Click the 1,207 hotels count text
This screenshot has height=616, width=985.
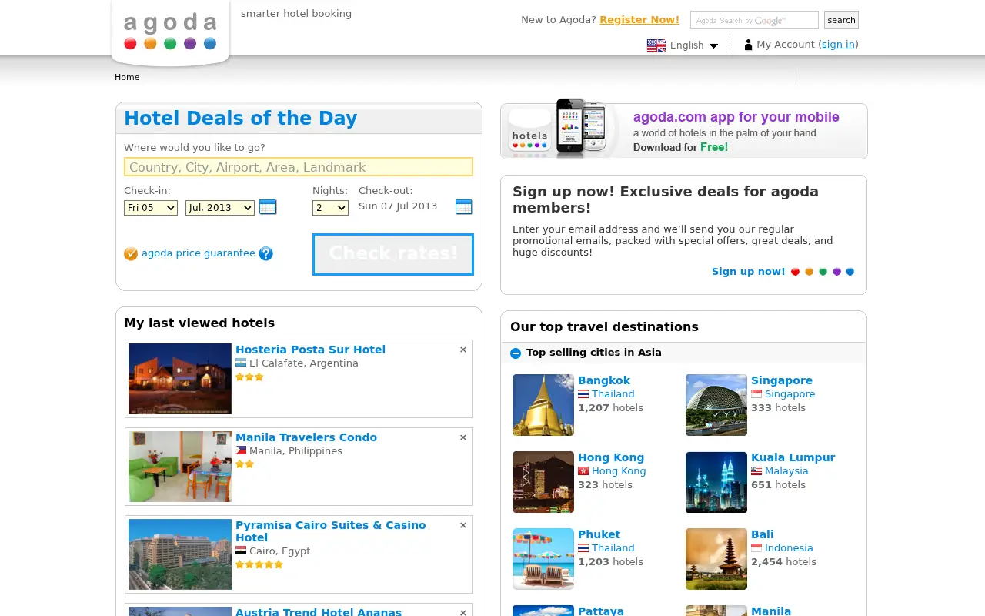[610, 408]
